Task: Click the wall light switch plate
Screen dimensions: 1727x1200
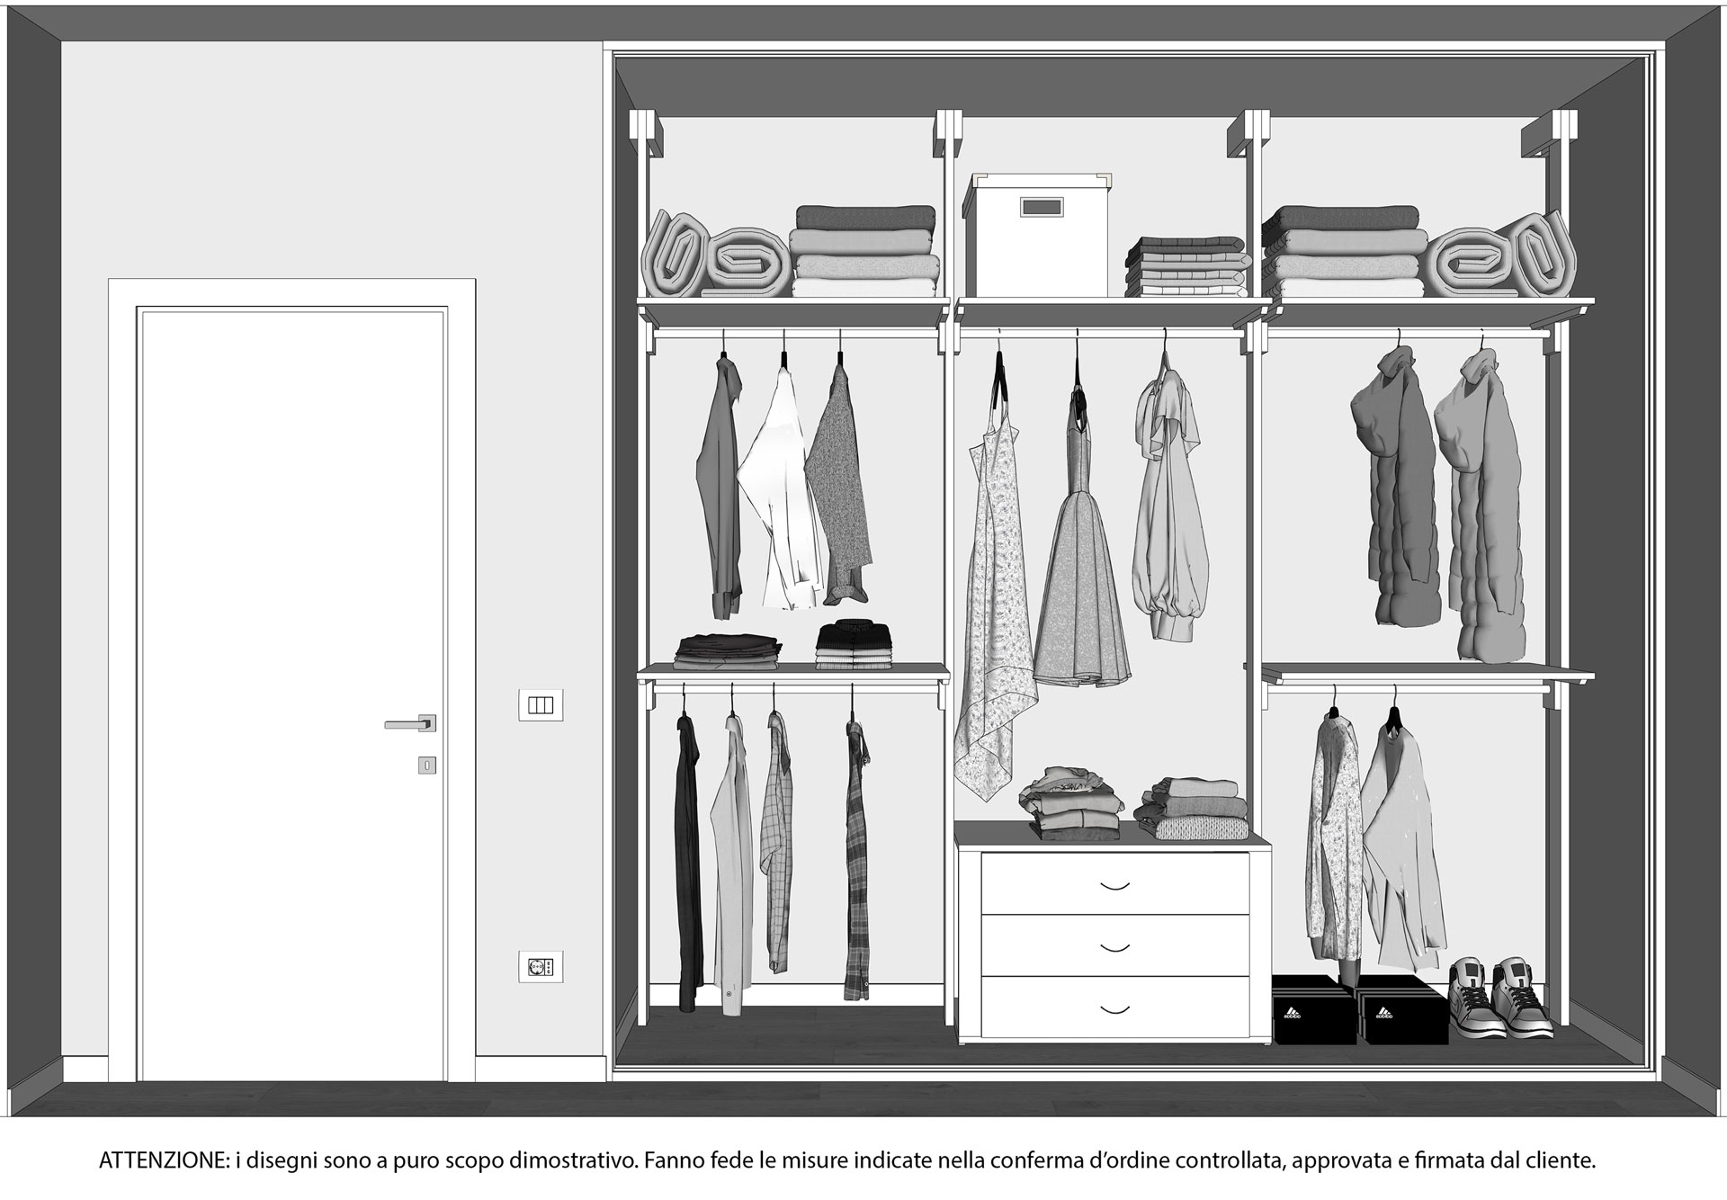Action: [541, 705]
